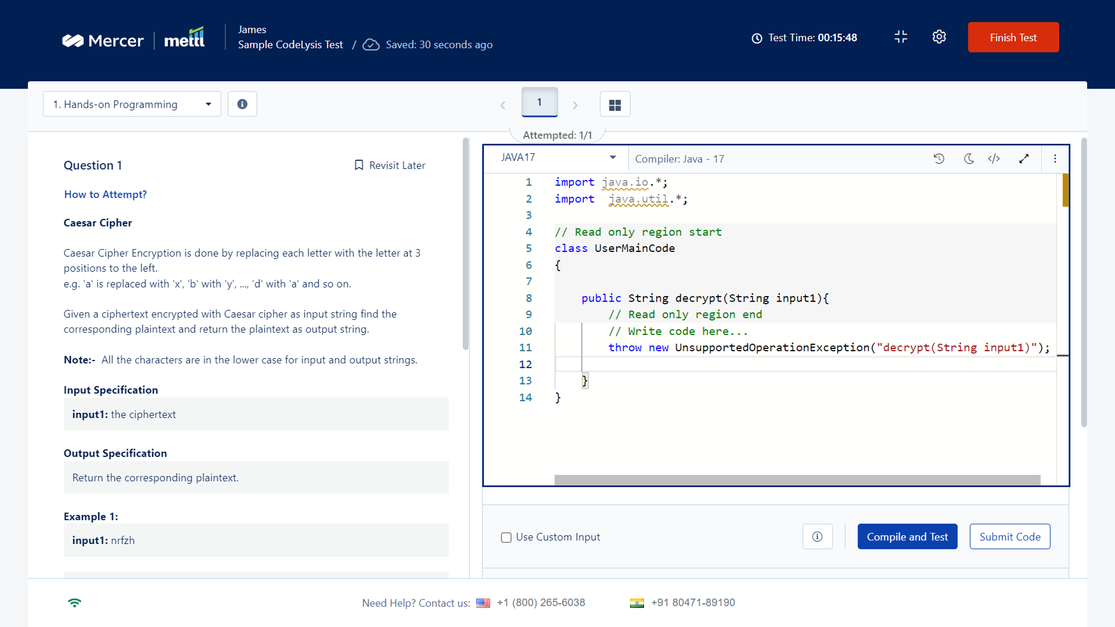Click the class UserMainCode code line

pyautogui.click(x=614, y=249)
